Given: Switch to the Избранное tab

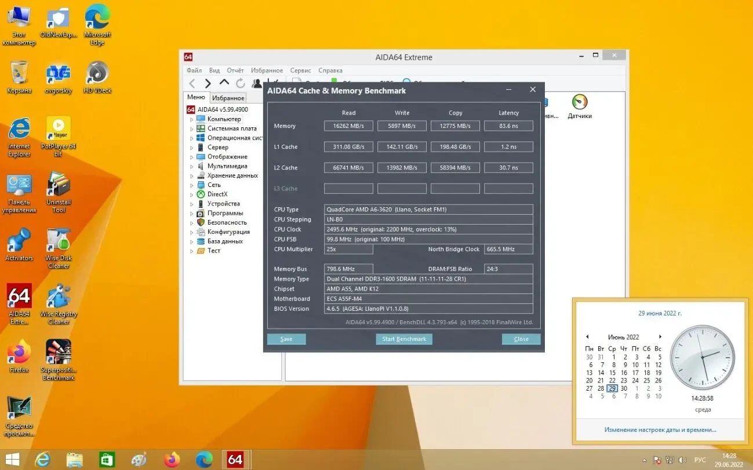Looking at the screenshot, I should coord(228,98).
